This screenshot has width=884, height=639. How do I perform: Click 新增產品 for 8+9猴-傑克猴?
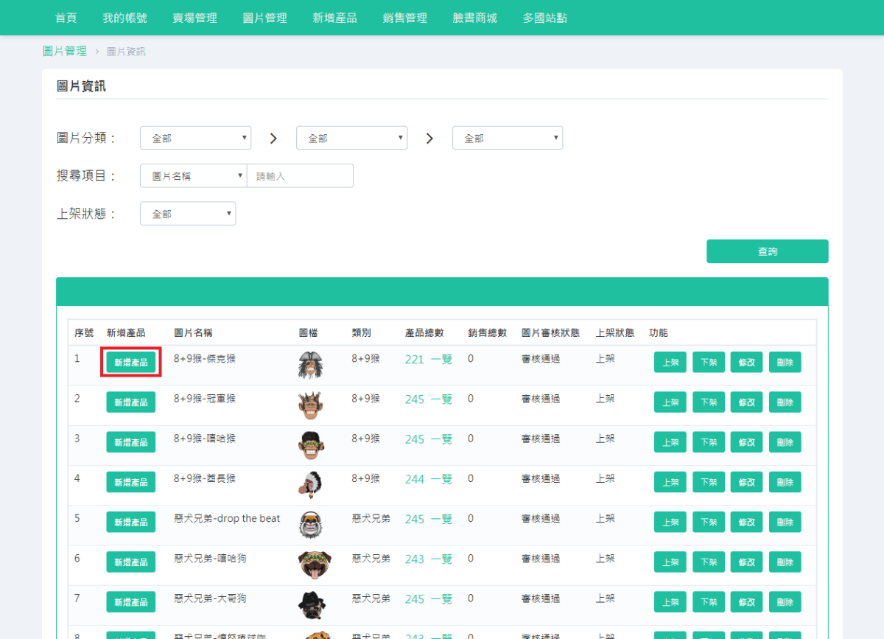(x=130, y=362)
